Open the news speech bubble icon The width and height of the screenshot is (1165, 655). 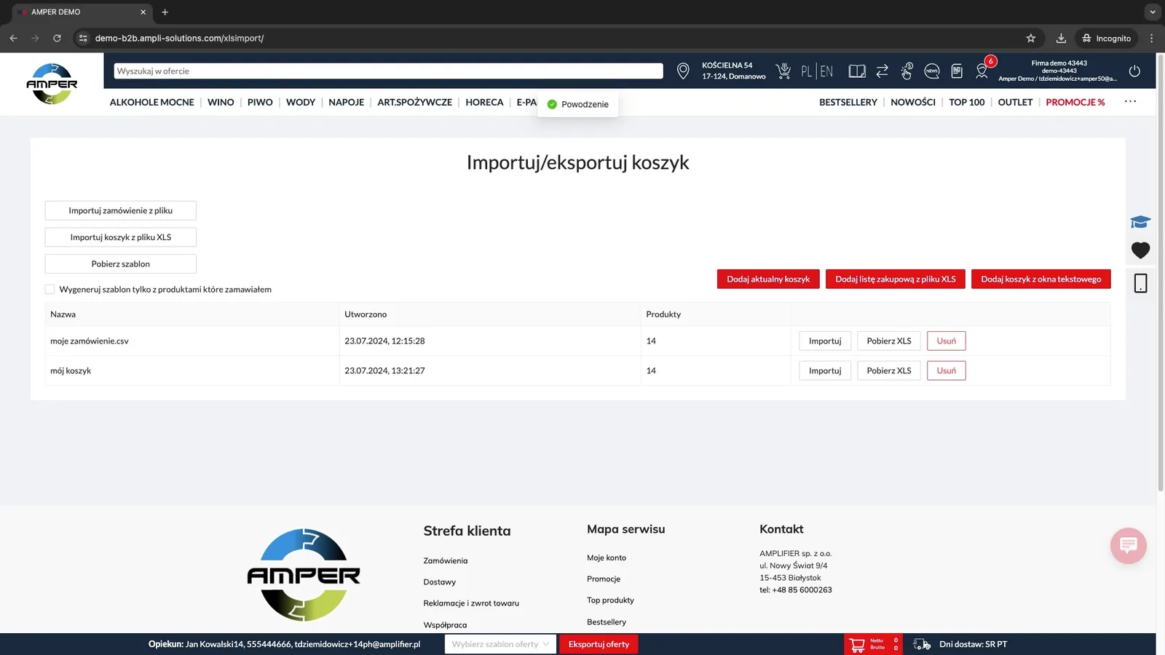click(932, 71)
